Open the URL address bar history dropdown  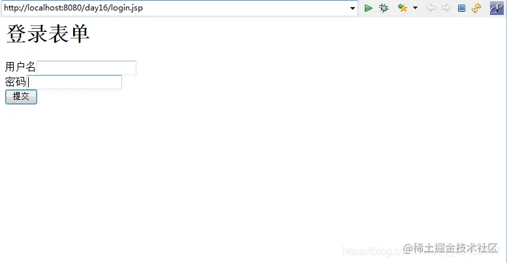[x=352, y=8]
